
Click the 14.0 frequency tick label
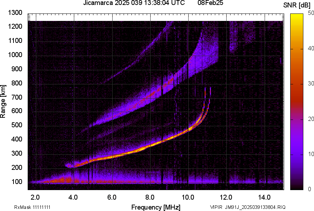(264, 198)
